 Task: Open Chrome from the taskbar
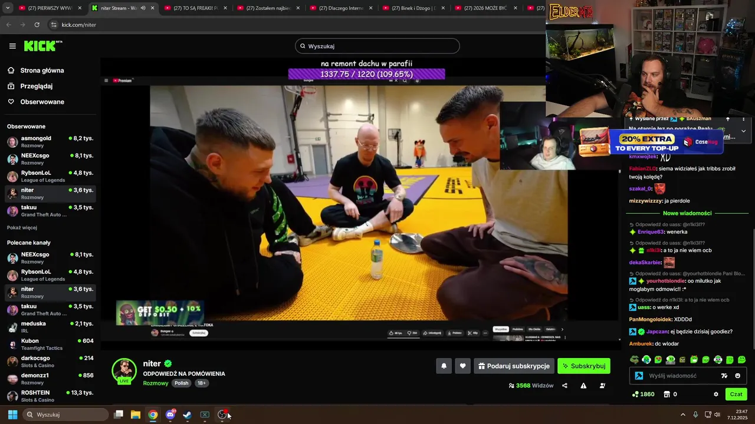tap(153, 415)
